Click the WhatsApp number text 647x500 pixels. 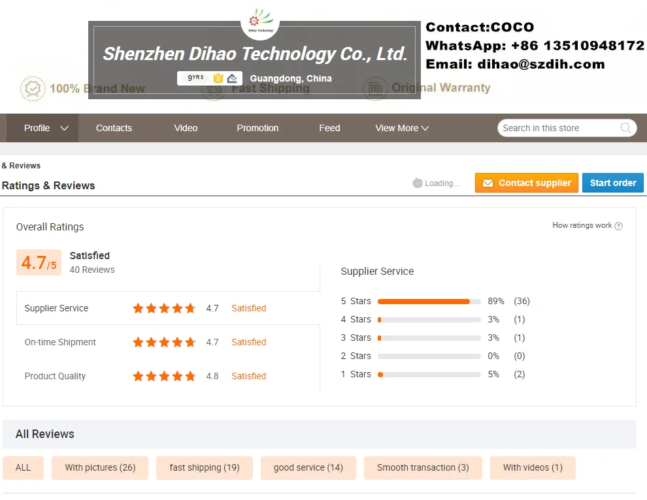click(535, 45)
